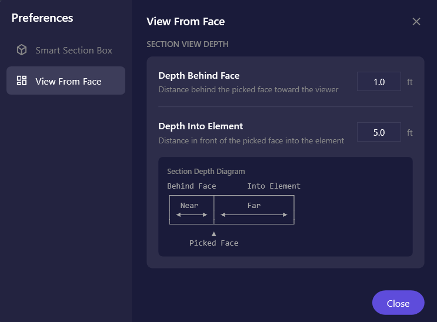The image size is (437, 322).
Task: Open the Smart Section Box preferences tab
Action: pyautogui.click(x=66, y=50)
